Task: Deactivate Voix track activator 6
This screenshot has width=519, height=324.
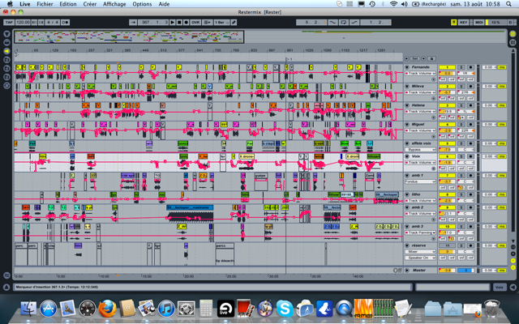Action: (447, 156)
